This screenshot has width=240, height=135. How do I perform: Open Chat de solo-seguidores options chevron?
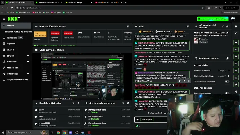[x=229, y=76]
